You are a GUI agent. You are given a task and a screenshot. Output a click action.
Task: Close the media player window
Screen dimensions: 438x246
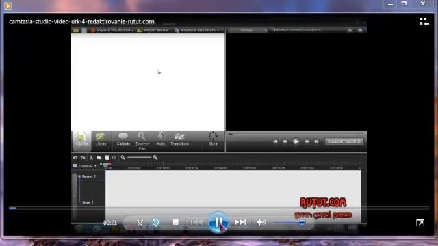click(x=423, y=4)
